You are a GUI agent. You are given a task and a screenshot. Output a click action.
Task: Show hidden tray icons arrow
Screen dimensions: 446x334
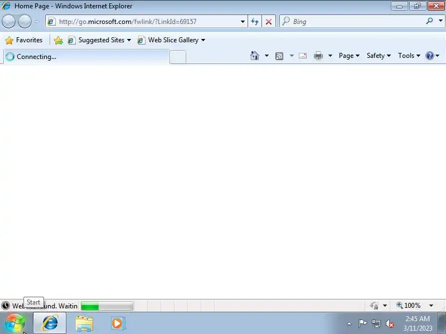350,323
